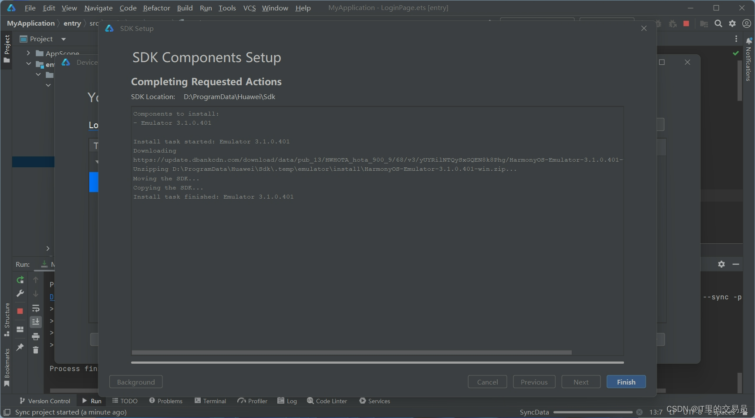Screen dimensions: 755x418
Task: Expand the AppScope folder
Action: (x=28, y=53)
